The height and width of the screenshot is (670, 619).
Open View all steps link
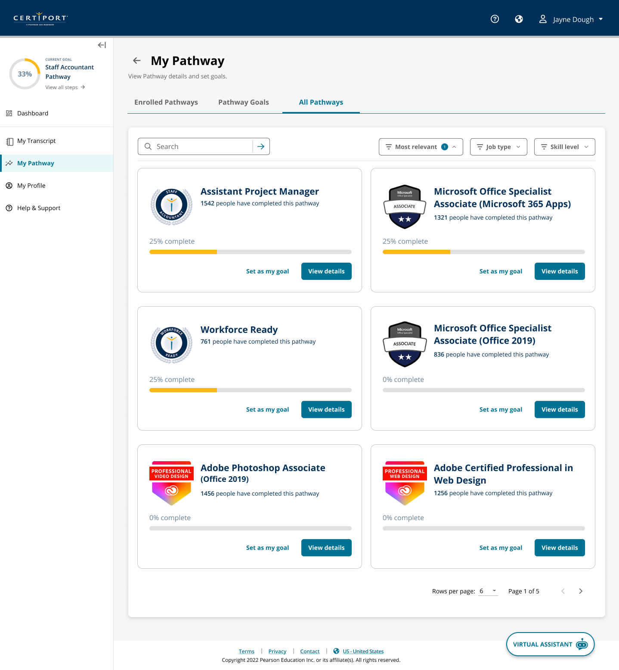(x=65, y=87)
